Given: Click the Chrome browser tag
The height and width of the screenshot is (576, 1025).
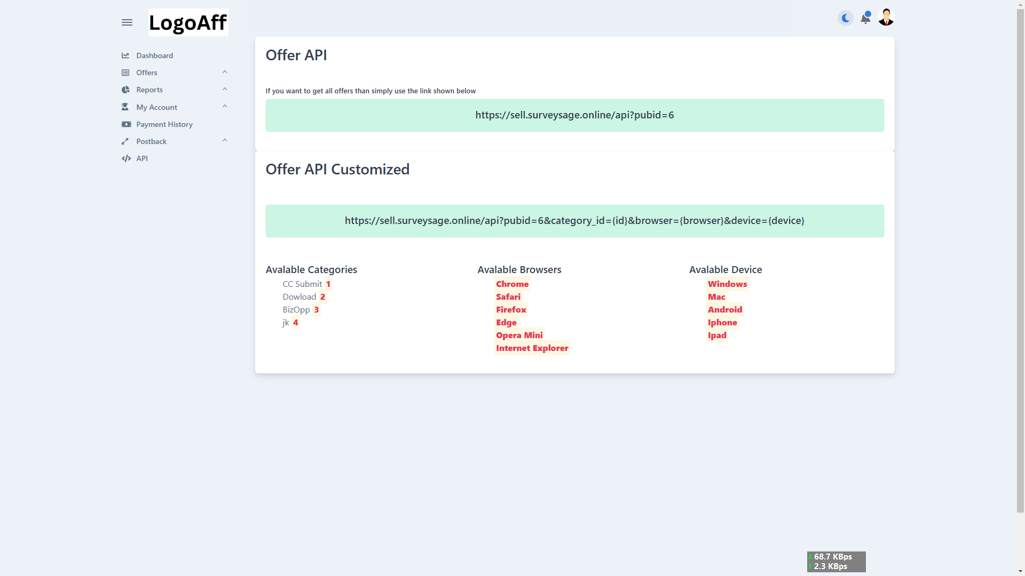Looking at the screenshot, I should click(x=512, y=284).
